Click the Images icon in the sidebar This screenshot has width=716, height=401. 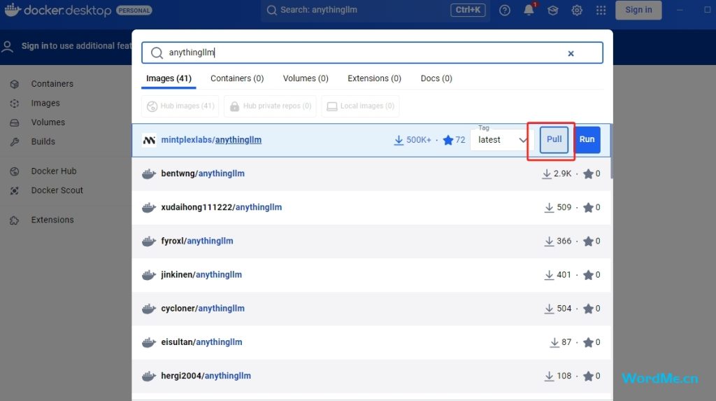point(15,104)
